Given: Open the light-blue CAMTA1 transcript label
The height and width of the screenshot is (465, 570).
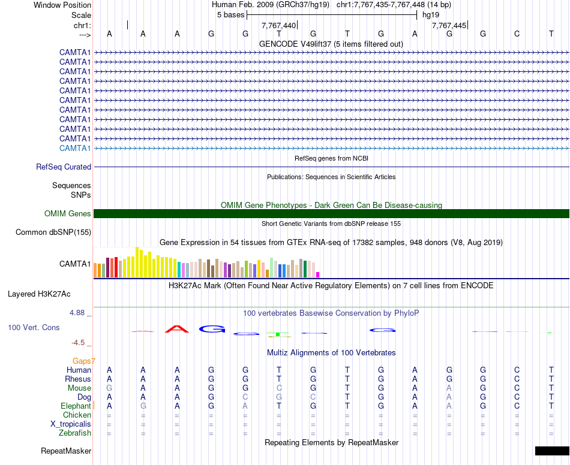Looking at the screenshot, I should point(75,148).
